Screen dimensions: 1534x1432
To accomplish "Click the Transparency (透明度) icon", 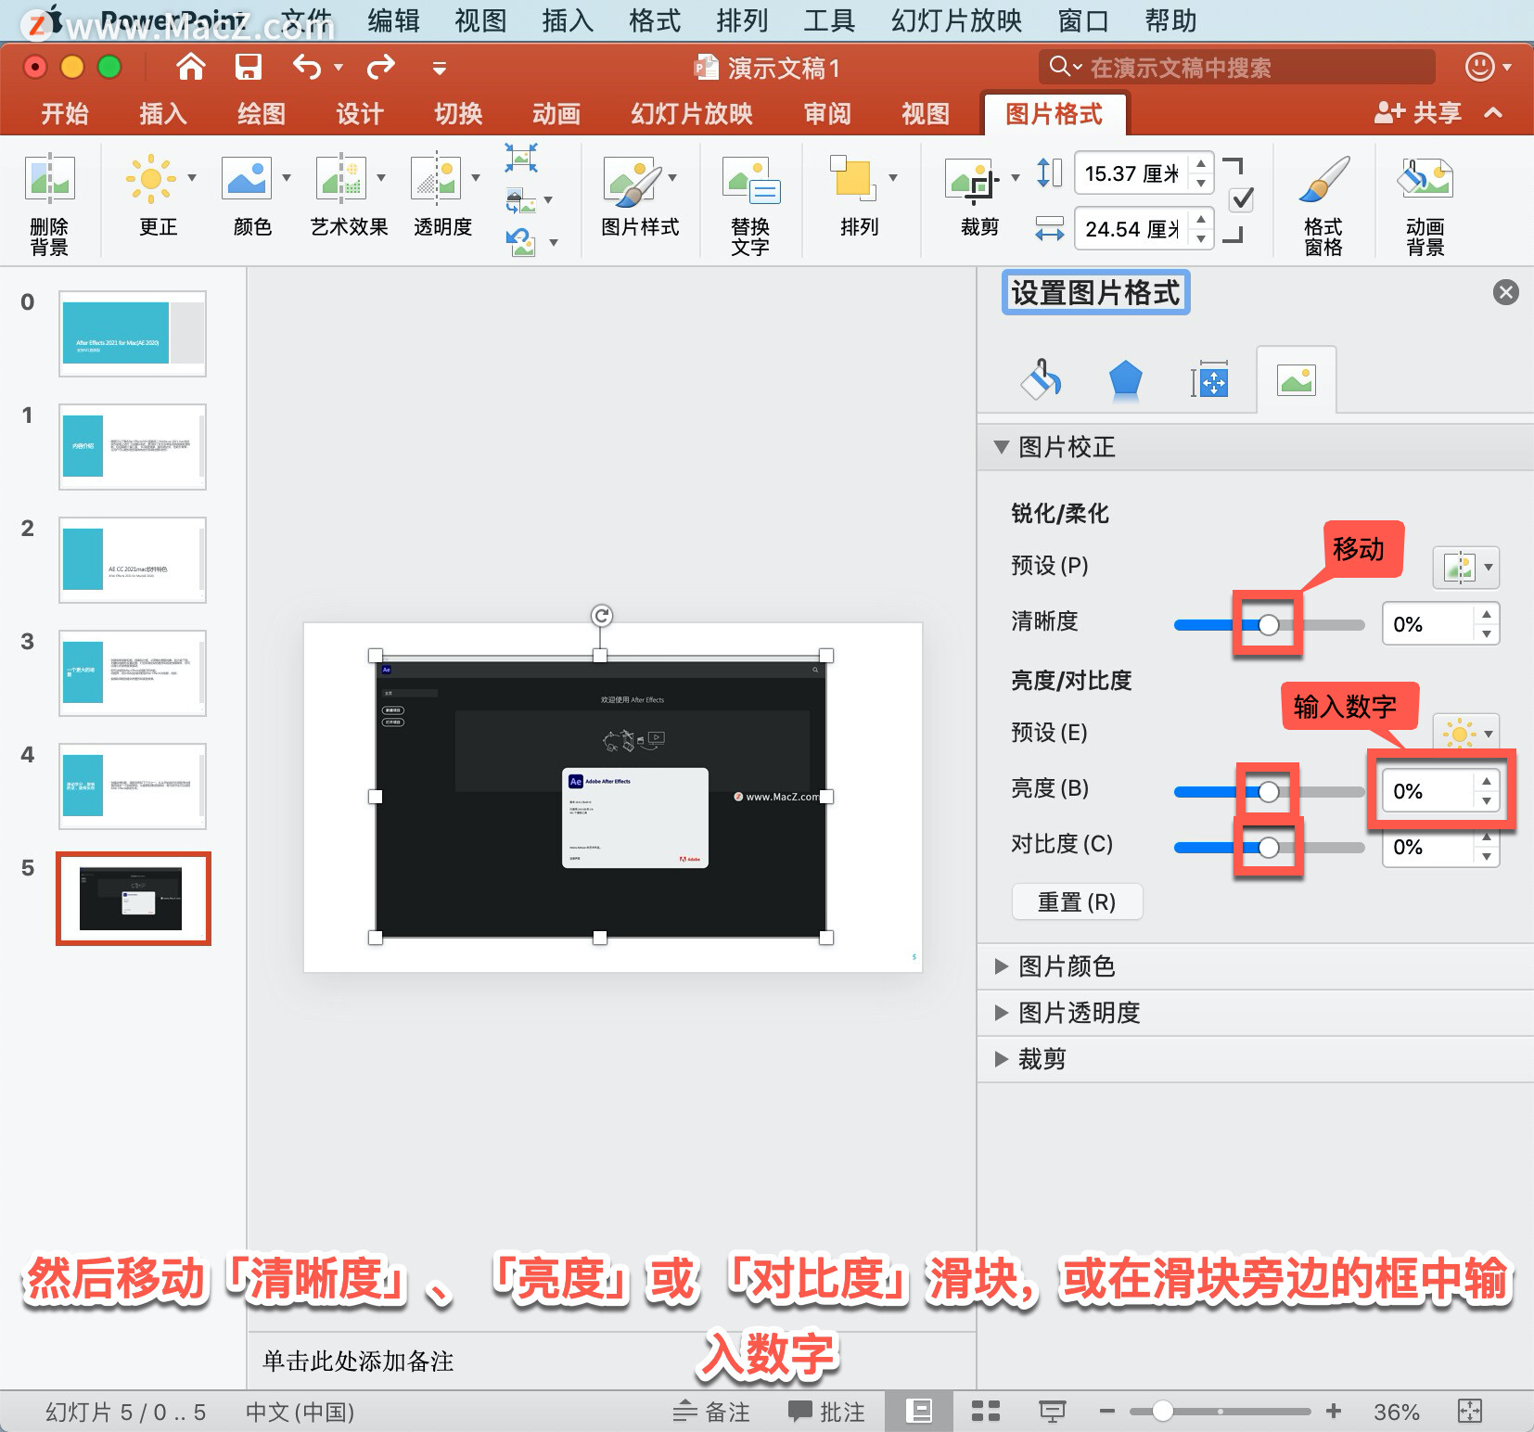I will point(436,179).
